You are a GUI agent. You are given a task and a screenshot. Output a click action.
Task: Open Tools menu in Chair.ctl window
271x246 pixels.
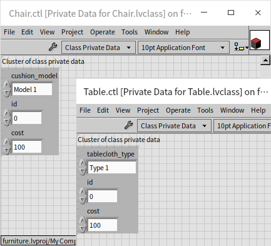(130, 32)
